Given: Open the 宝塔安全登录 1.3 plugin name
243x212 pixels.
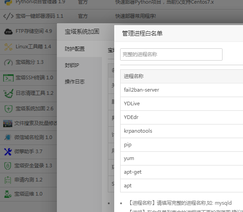Looking at the screenshot, I should [33, 165].
